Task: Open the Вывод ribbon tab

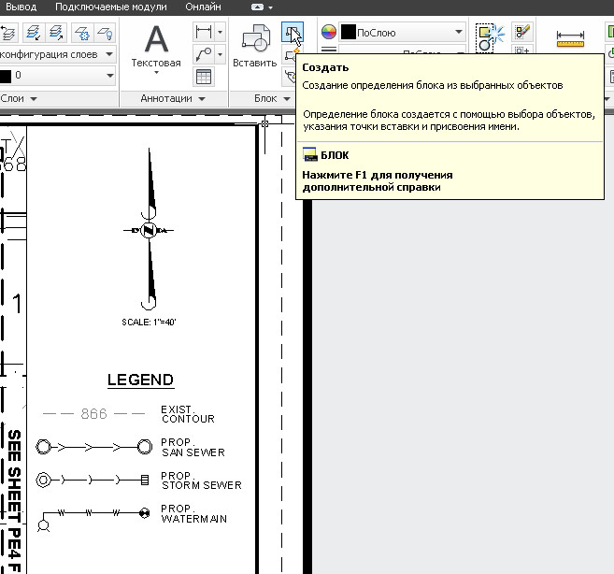Action: click(21, 7)
